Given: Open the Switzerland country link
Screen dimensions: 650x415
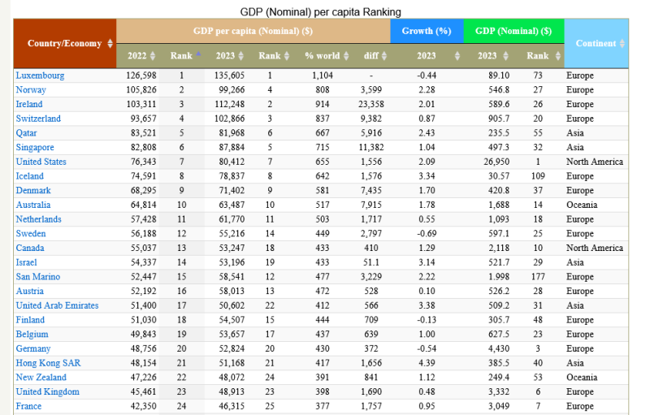Looking at the screenshot, I should [x=38, y=119].
